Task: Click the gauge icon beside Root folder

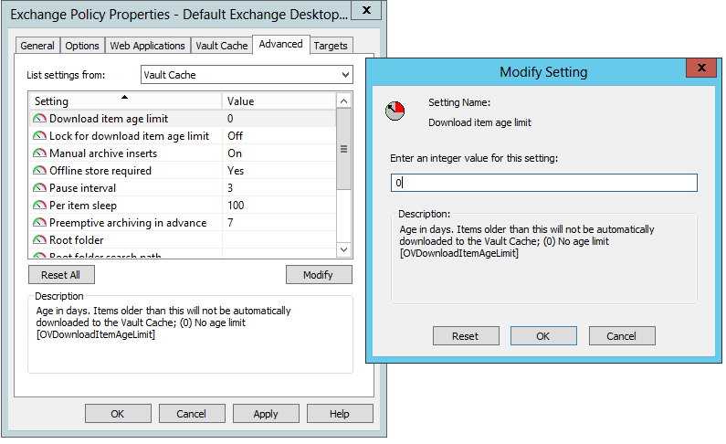Action: (x=39, y=240)
